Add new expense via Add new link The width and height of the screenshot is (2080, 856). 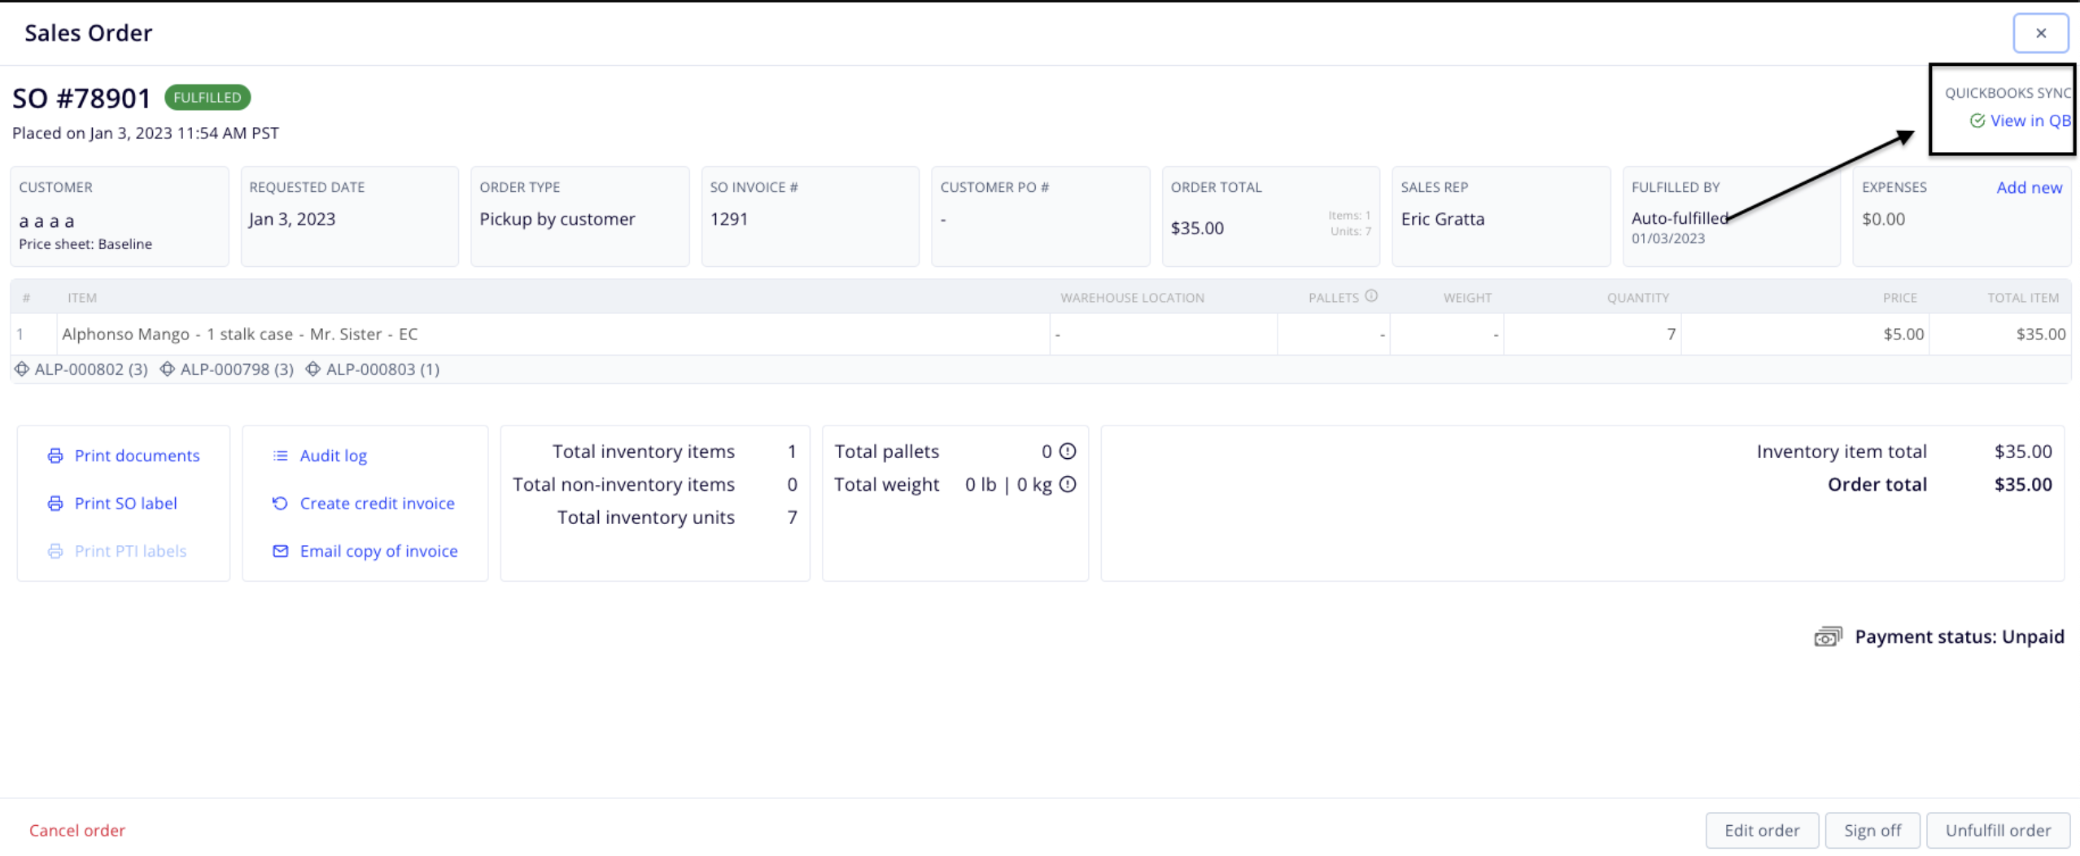[2029, 187]
